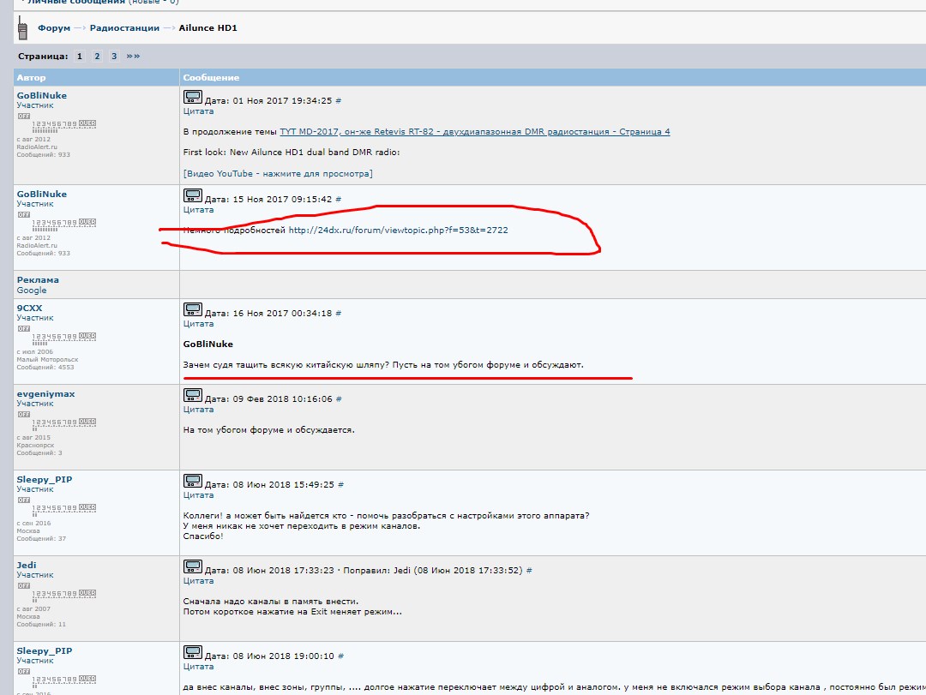Open # permalink of 08 Июн 2018 15:49:25 post

340,485
